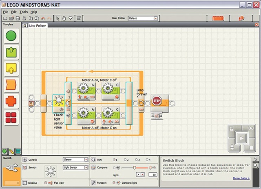Open the Tools menu
The height and width of the screenshot is (189, 261).
[24, 12]
